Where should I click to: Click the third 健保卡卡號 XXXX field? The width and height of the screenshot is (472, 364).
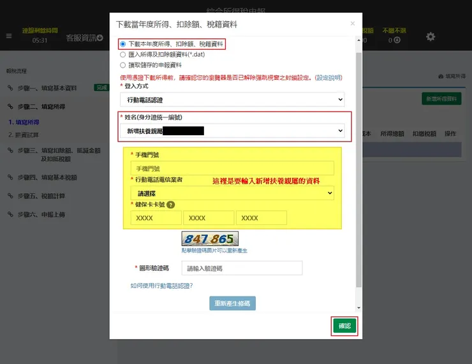click(x=262, y=218)
